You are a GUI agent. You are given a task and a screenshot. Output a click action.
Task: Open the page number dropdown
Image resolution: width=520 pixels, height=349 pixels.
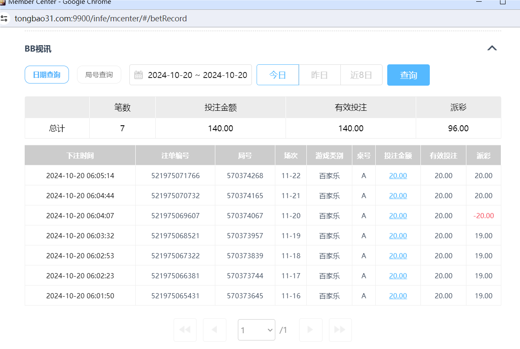pyautogui.click(x=256, y=330)
